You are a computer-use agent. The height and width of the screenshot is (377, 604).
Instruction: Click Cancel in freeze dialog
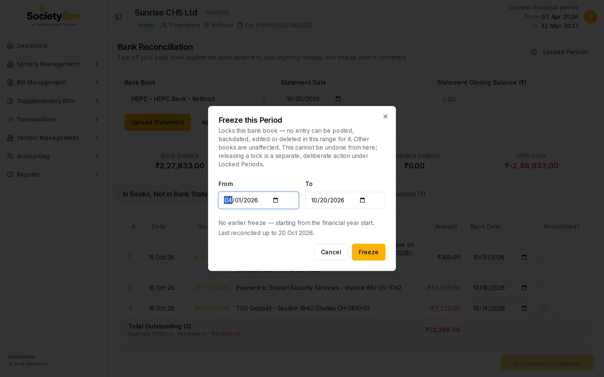point(331,252)
